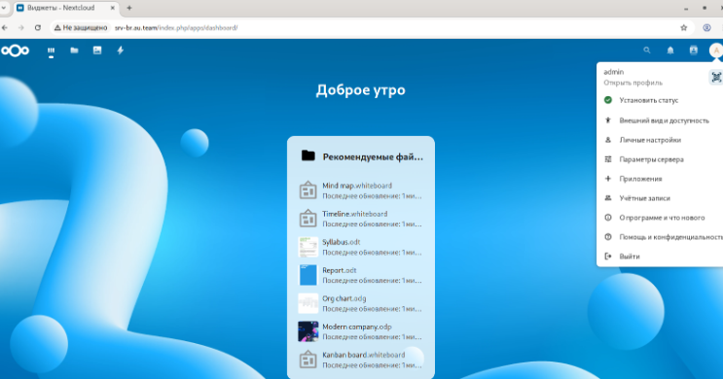Select the 'Виджеты - Nextcloud' browser tab
This screenshot has width=723, height=379.
pyautogui.click(x=66, y=8)
